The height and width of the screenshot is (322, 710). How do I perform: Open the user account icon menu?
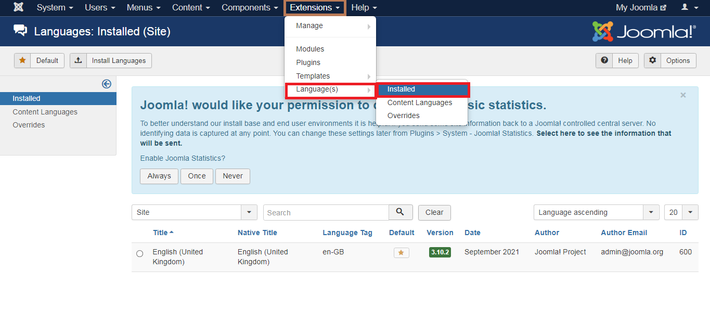689,7
